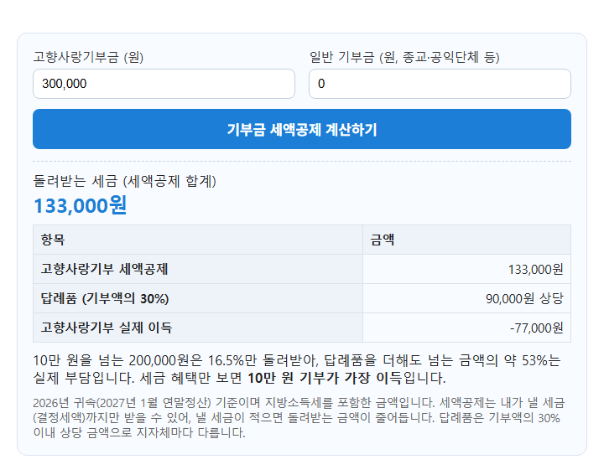Click the explanation starting 10만 원을 넘는 200,000원은
Image resolution: width=604 pixels, height=475 pixels.
click(297, 369)
